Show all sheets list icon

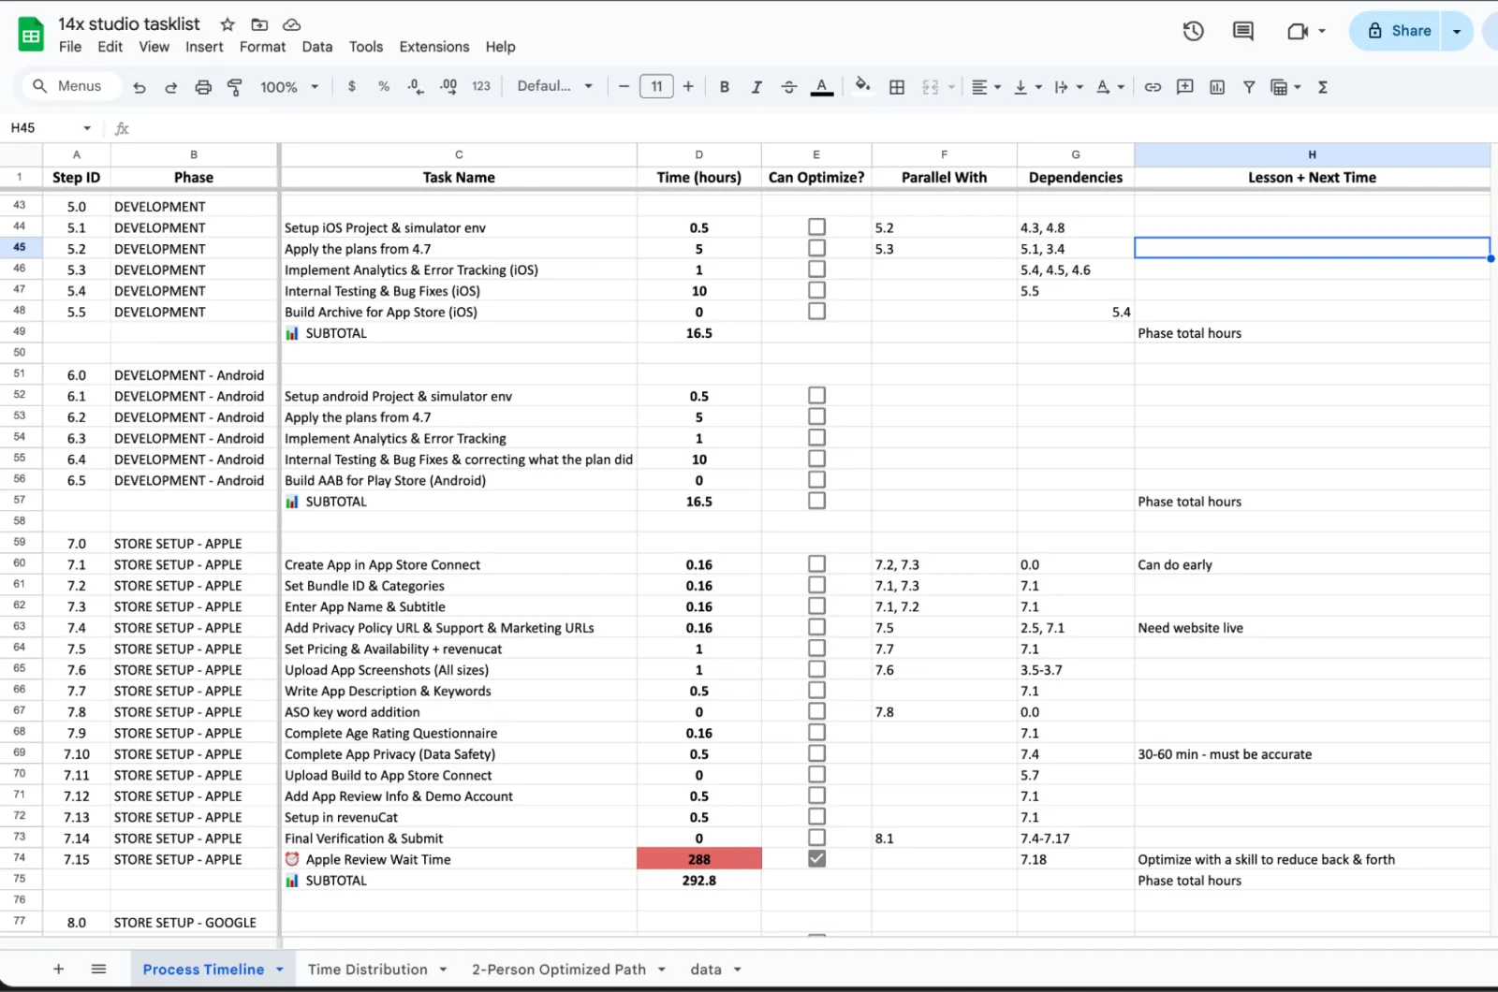98,970
